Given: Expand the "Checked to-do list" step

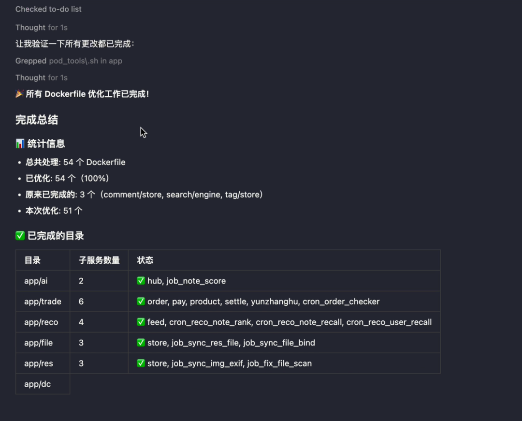Looking at the screenshot, I should [x=48, y=9].
